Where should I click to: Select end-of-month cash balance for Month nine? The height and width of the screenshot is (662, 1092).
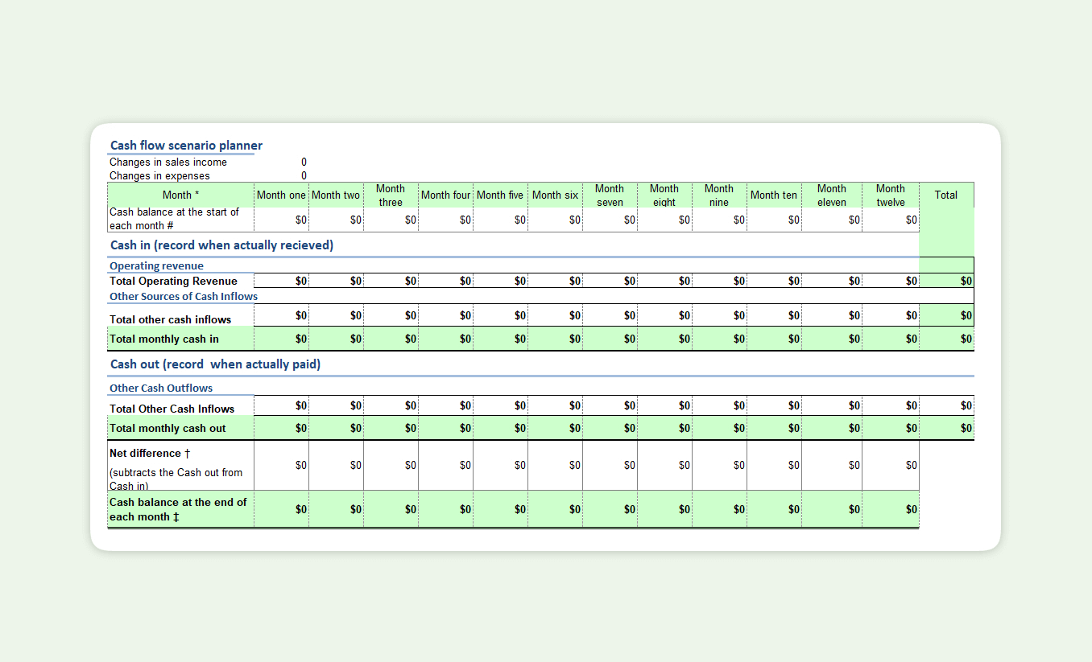(x=719, y=509)
